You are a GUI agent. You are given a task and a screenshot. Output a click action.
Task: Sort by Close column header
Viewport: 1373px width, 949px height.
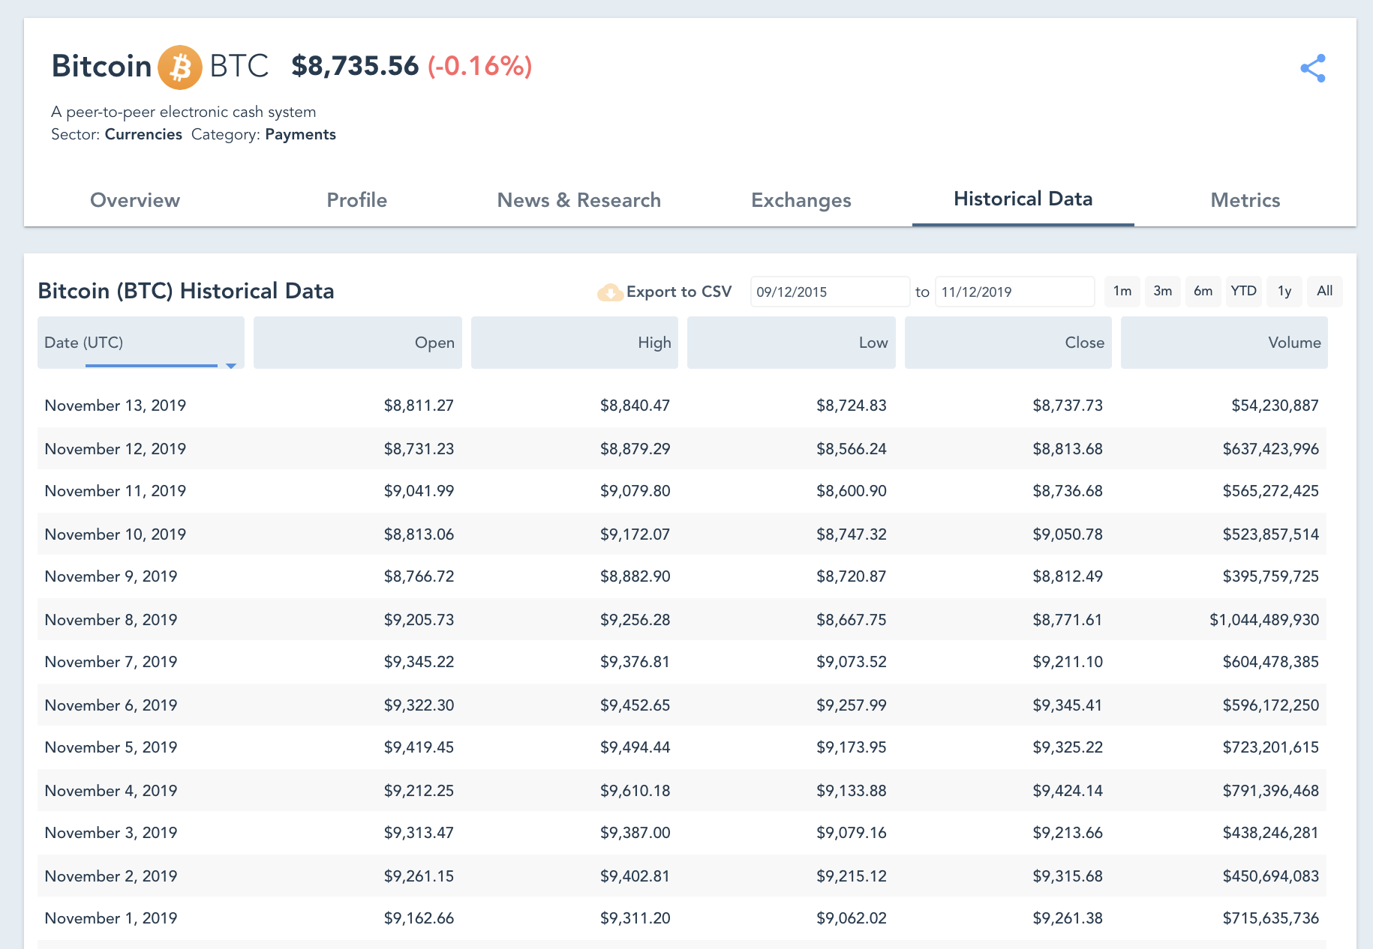[x=1008, y=343]
